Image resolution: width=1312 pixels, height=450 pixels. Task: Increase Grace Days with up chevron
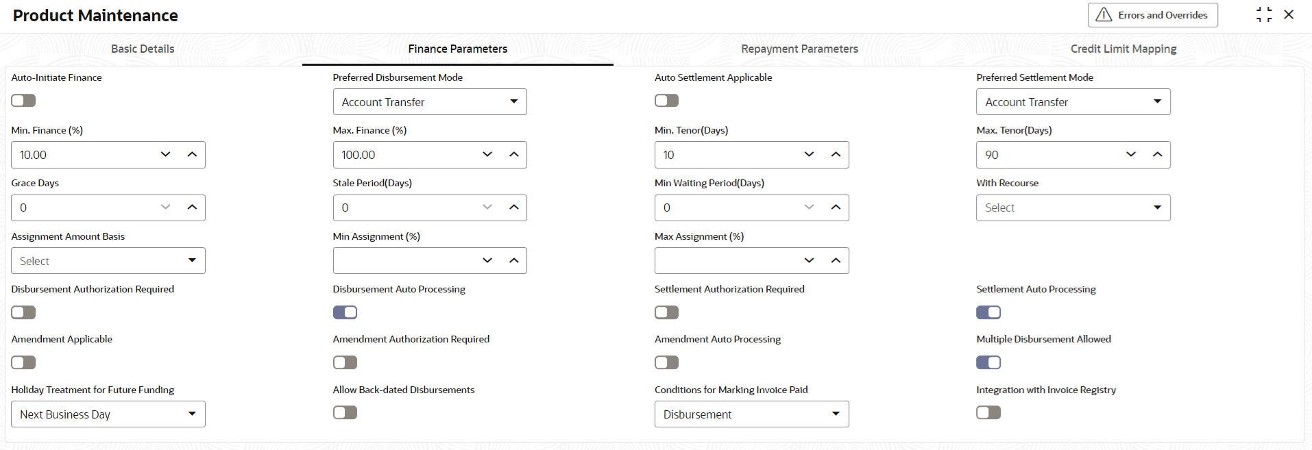click(192, 208)
